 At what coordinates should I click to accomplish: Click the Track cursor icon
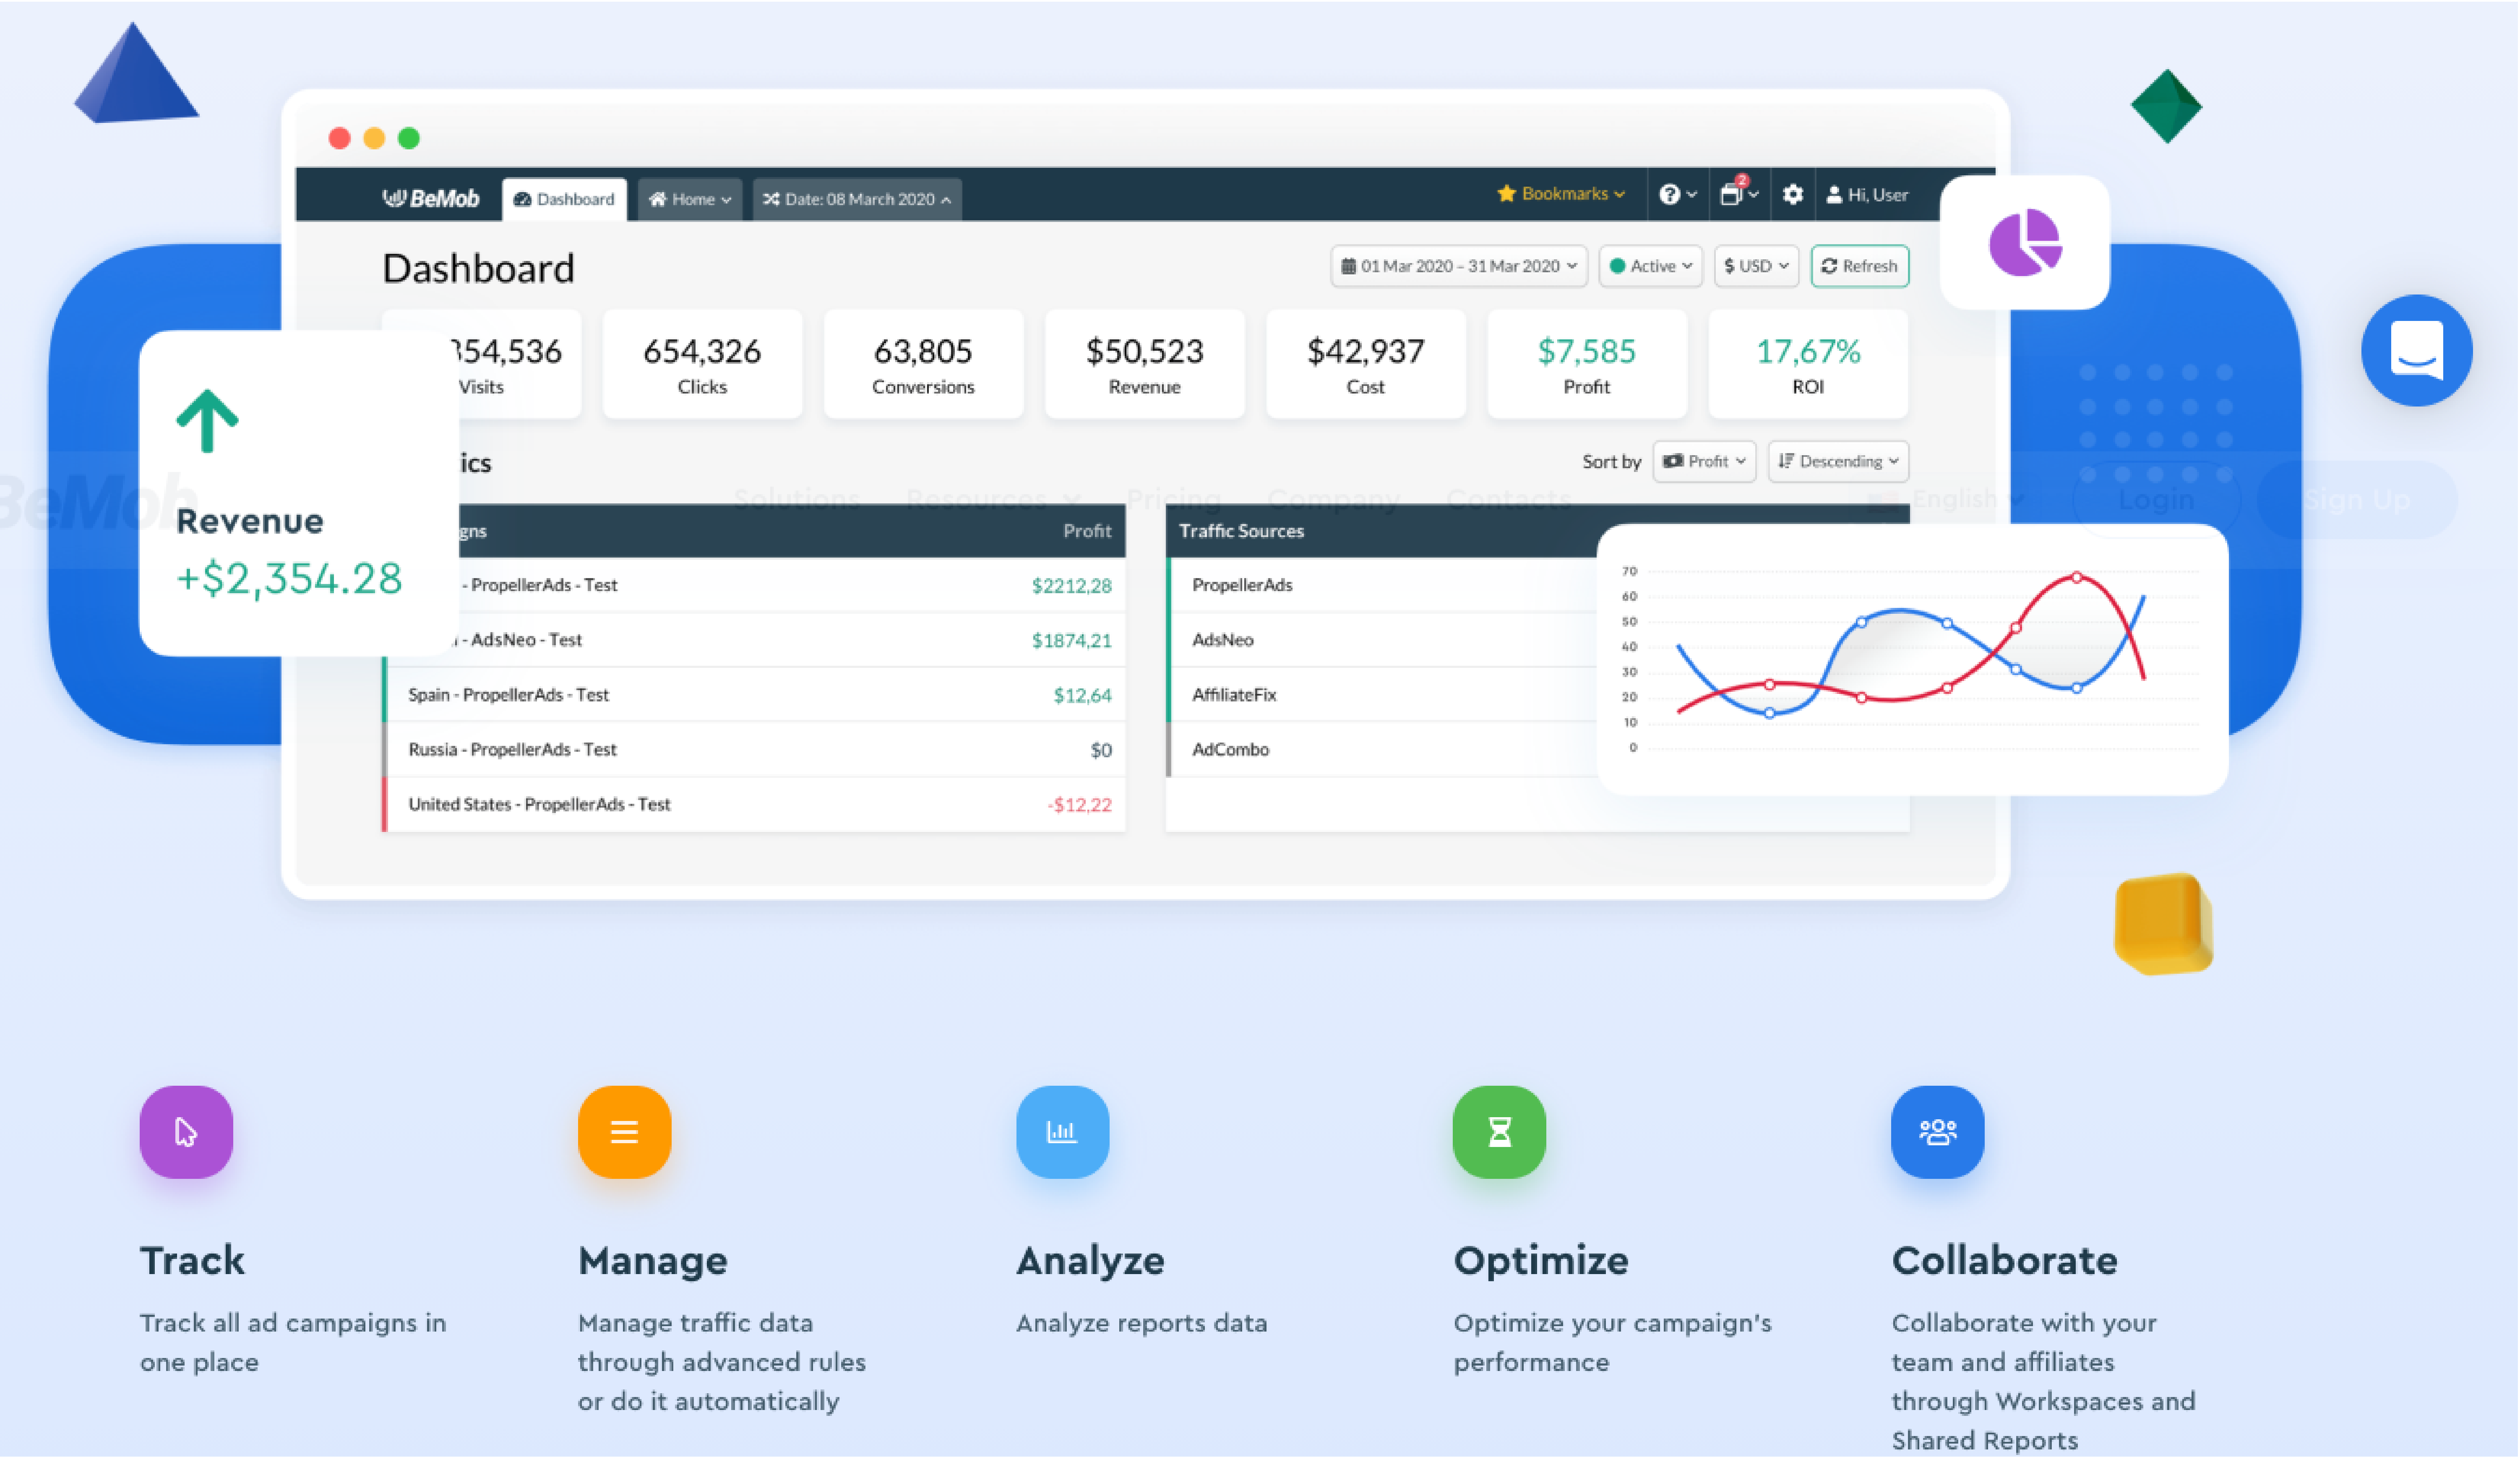186,1132
